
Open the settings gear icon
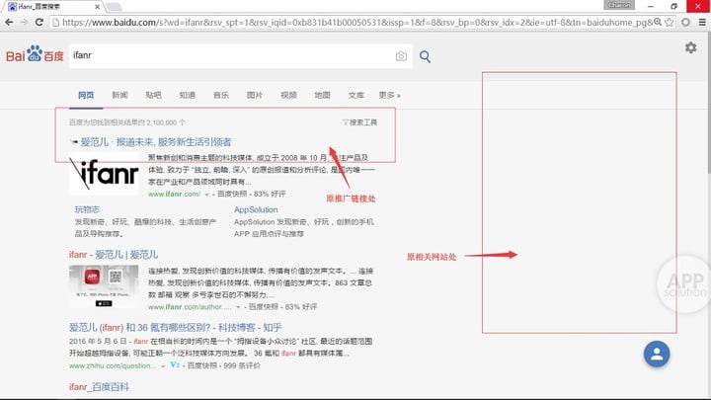coord(690,47)
